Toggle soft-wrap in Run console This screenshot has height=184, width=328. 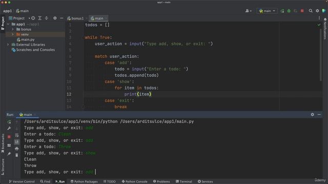point(17,135)
